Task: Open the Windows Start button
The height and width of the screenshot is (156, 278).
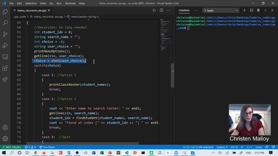Action: point(3,153)
